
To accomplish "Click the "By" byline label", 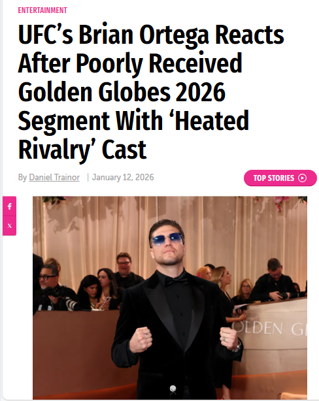I will 22,177.
